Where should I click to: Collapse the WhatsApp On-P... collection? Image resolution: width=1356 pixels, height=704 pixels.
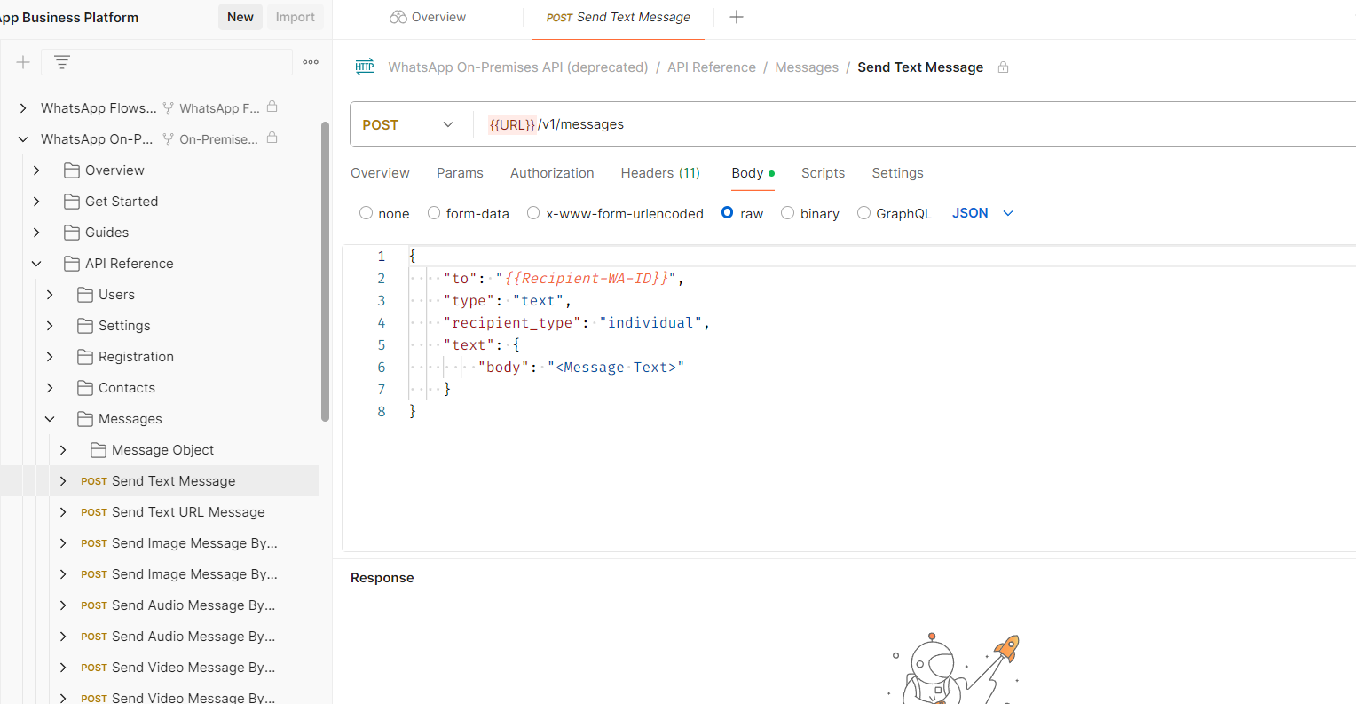tap(23, 139)
